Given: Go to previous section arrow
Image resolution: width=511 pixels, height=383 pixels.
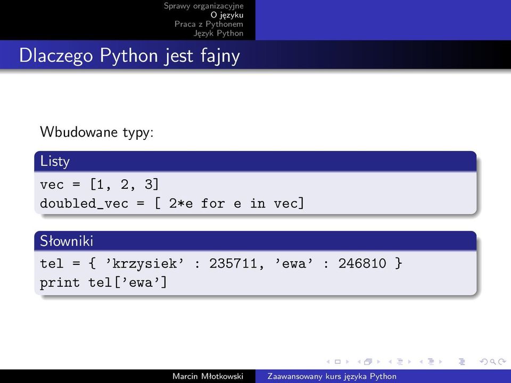Looking at the screenshot, I should [x=421, y=362].
